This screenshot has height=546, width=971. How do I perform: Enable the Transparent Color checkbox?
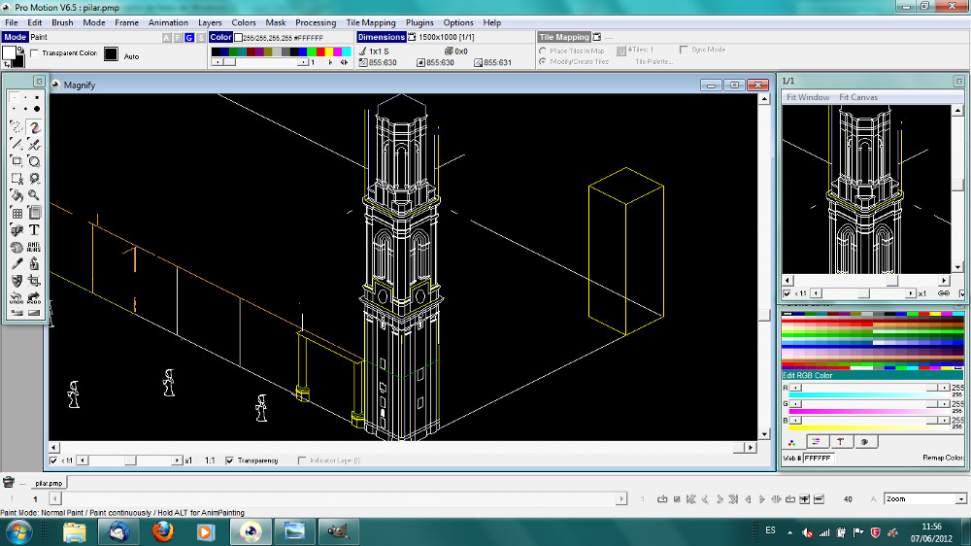click(35, 53)
